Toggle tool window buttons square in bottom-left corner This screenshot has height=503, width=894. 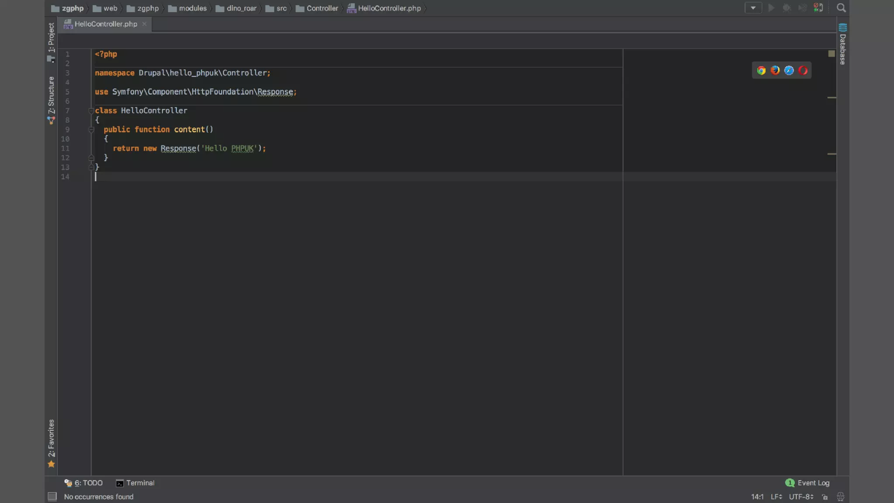pyautogui.click(x=52, y=496)
